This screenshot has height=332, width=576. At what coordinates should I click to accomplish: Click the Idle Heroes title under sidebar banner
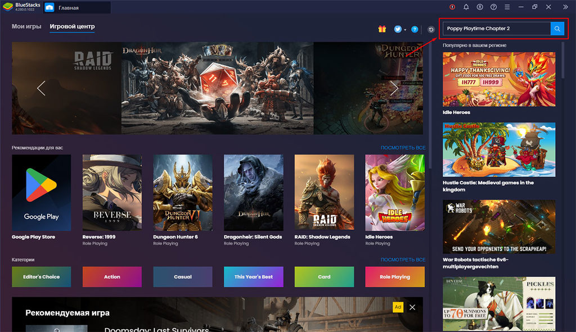[456, 112]
